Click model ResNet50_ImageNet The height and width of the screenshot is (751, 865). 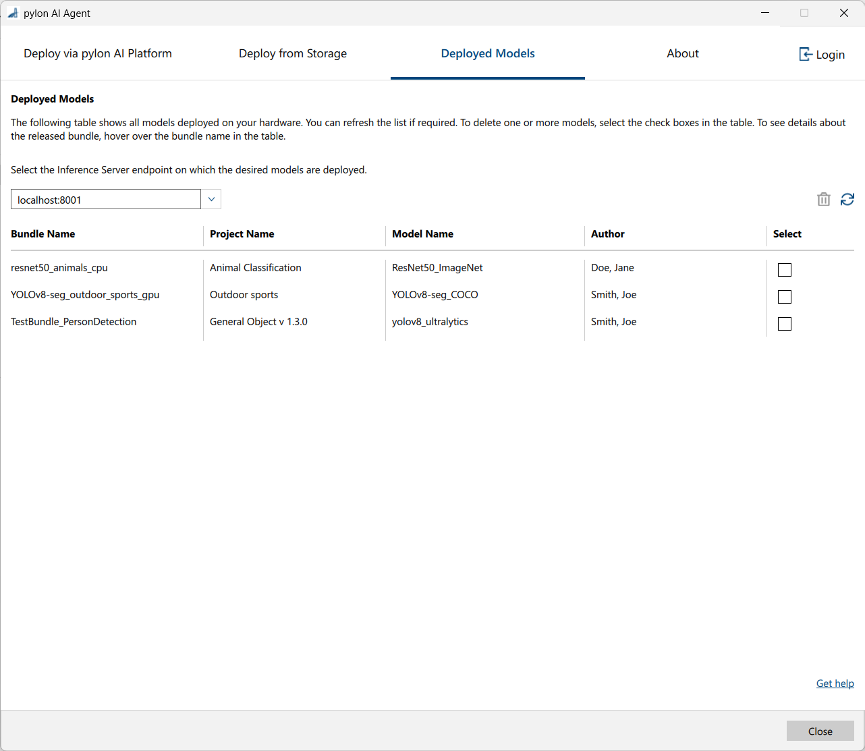tap(437, 268)
